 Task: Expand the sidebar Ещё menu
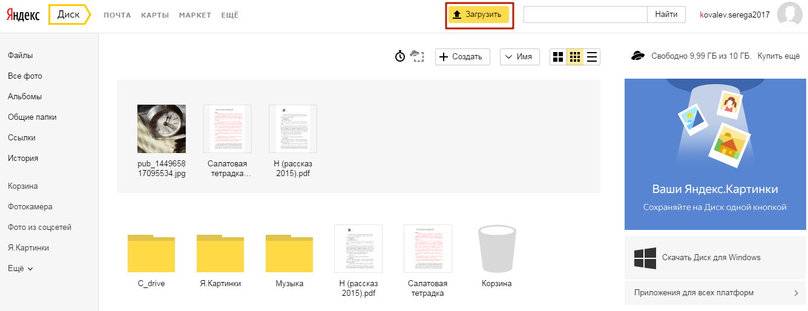point(21,269)
